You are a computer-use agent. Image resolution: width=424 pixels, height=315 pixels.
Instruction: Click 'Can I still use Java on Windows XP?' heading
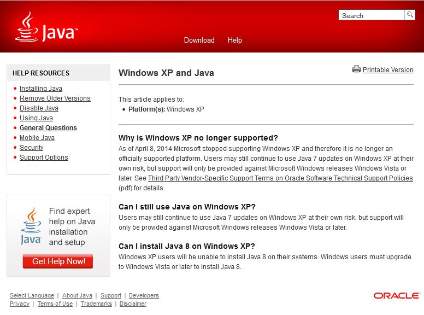[x=187, y=207]
